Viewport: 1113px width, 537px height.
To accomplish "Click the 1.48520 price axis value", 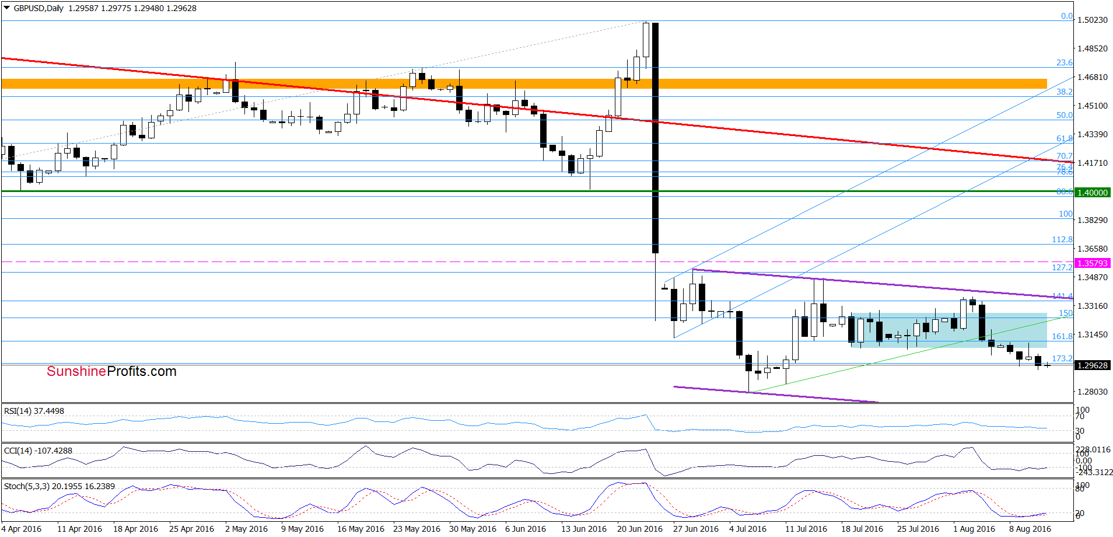I will (x=1092, y=48).
